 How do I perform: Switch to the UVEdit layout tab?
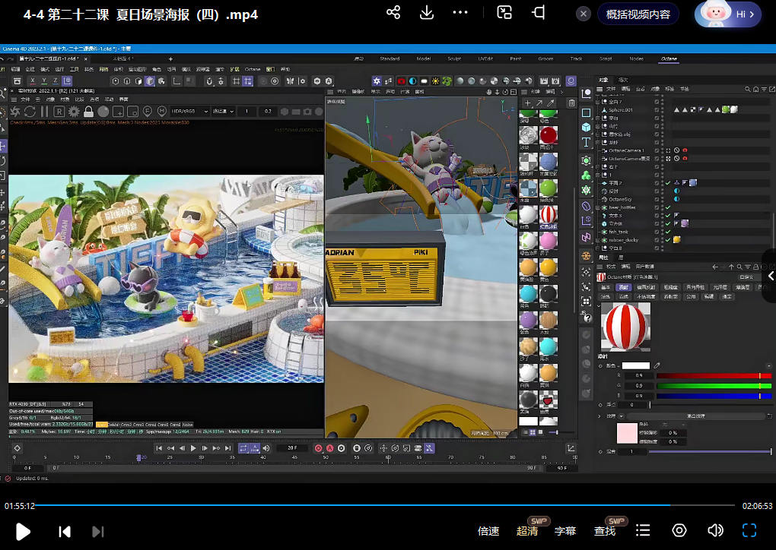click(485, 58)
